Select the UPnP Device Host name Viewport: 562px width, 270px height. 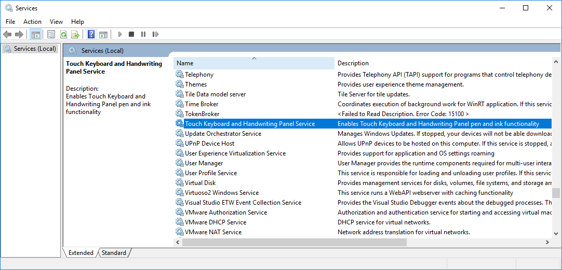210,144
